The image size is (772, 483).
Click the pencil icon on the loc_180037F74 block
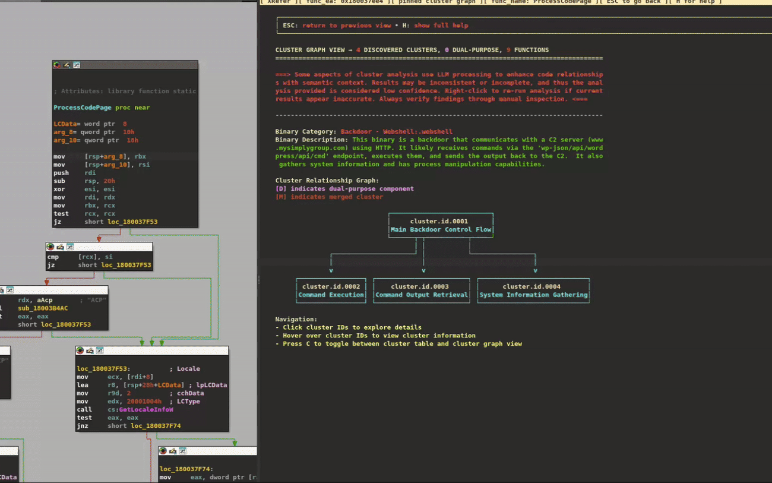click(x=173, y=451)
